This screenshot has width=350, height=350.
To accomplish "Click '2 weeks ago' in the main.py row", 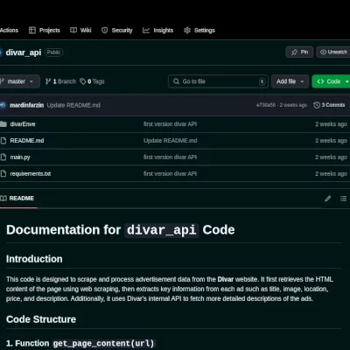I will click(x=331, y=157).
